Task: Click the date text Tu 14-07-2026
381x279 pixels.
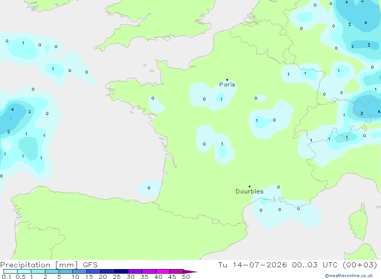Action: (x=252, y=265)
